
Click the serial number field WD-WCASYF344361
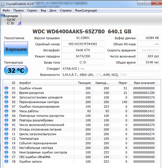tap(83, 44)
